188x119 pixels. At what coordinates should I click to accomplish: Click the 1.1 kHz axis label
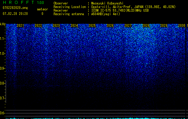[x=2, y=39]
